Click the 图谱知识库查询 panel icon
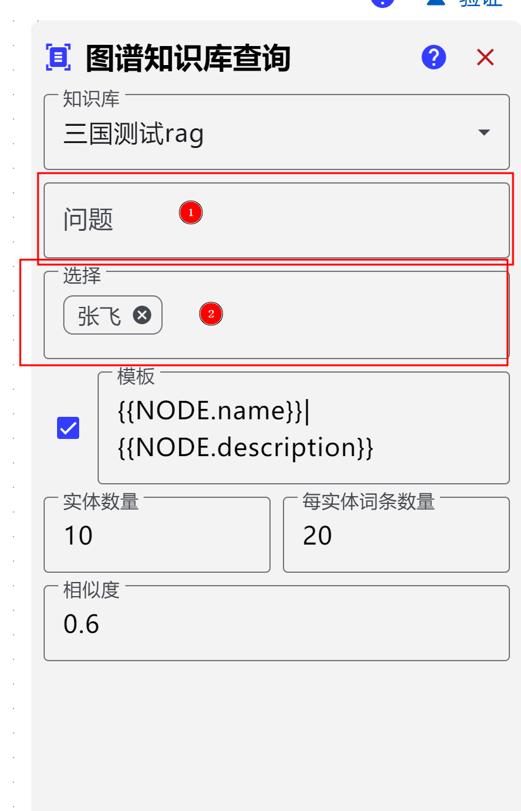Viewport: 521px width, 811px height. (x=58, y=58)
